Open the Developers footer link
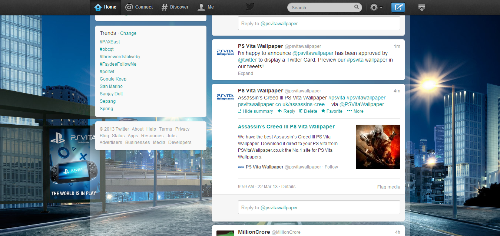500x236 pixels. [x=180, y=142]
